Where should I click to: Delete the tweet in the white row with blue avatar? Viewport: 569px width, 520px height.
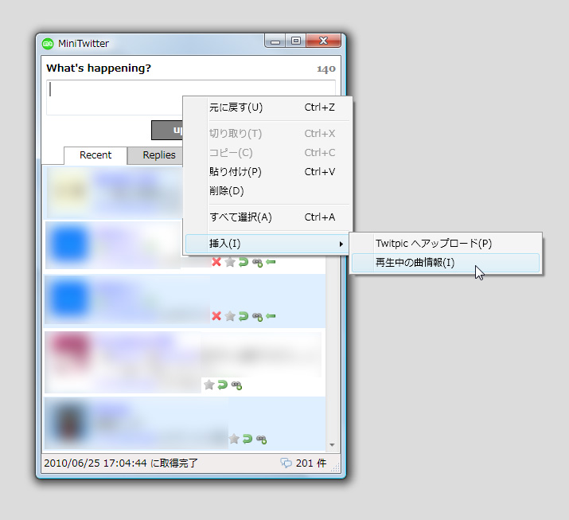pos(216,262)
